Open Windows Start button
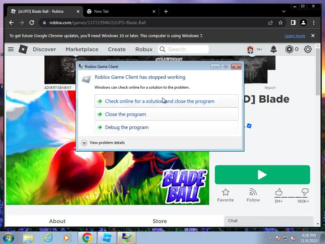325x244 pixels. pos(8,238)
